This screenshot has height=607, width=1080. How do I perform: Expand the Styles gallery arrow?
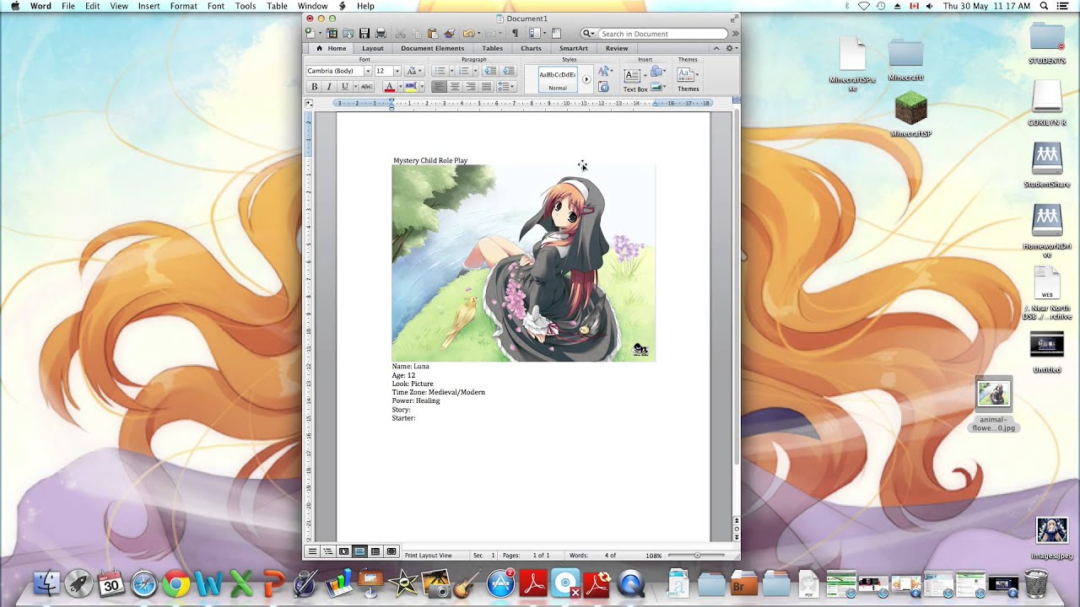(586, 79)
